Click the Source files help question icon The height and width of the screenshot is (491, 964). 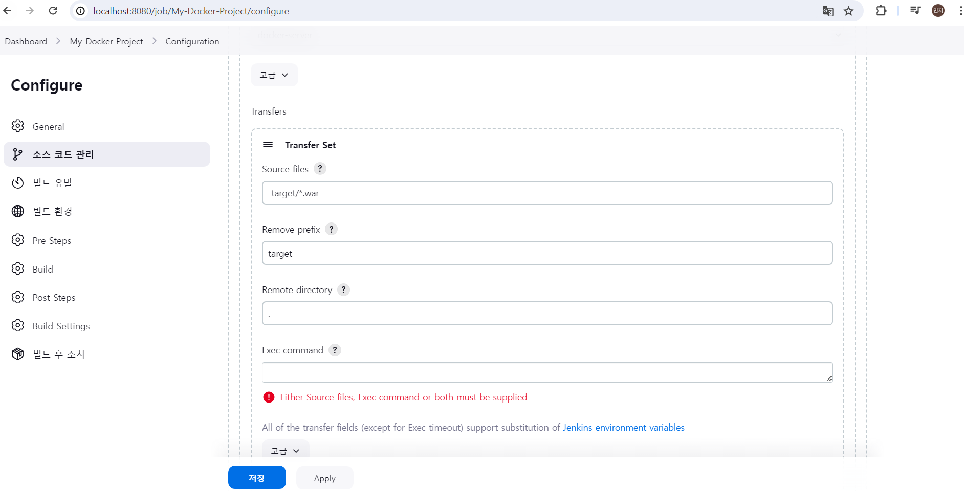tap(320, 169)
